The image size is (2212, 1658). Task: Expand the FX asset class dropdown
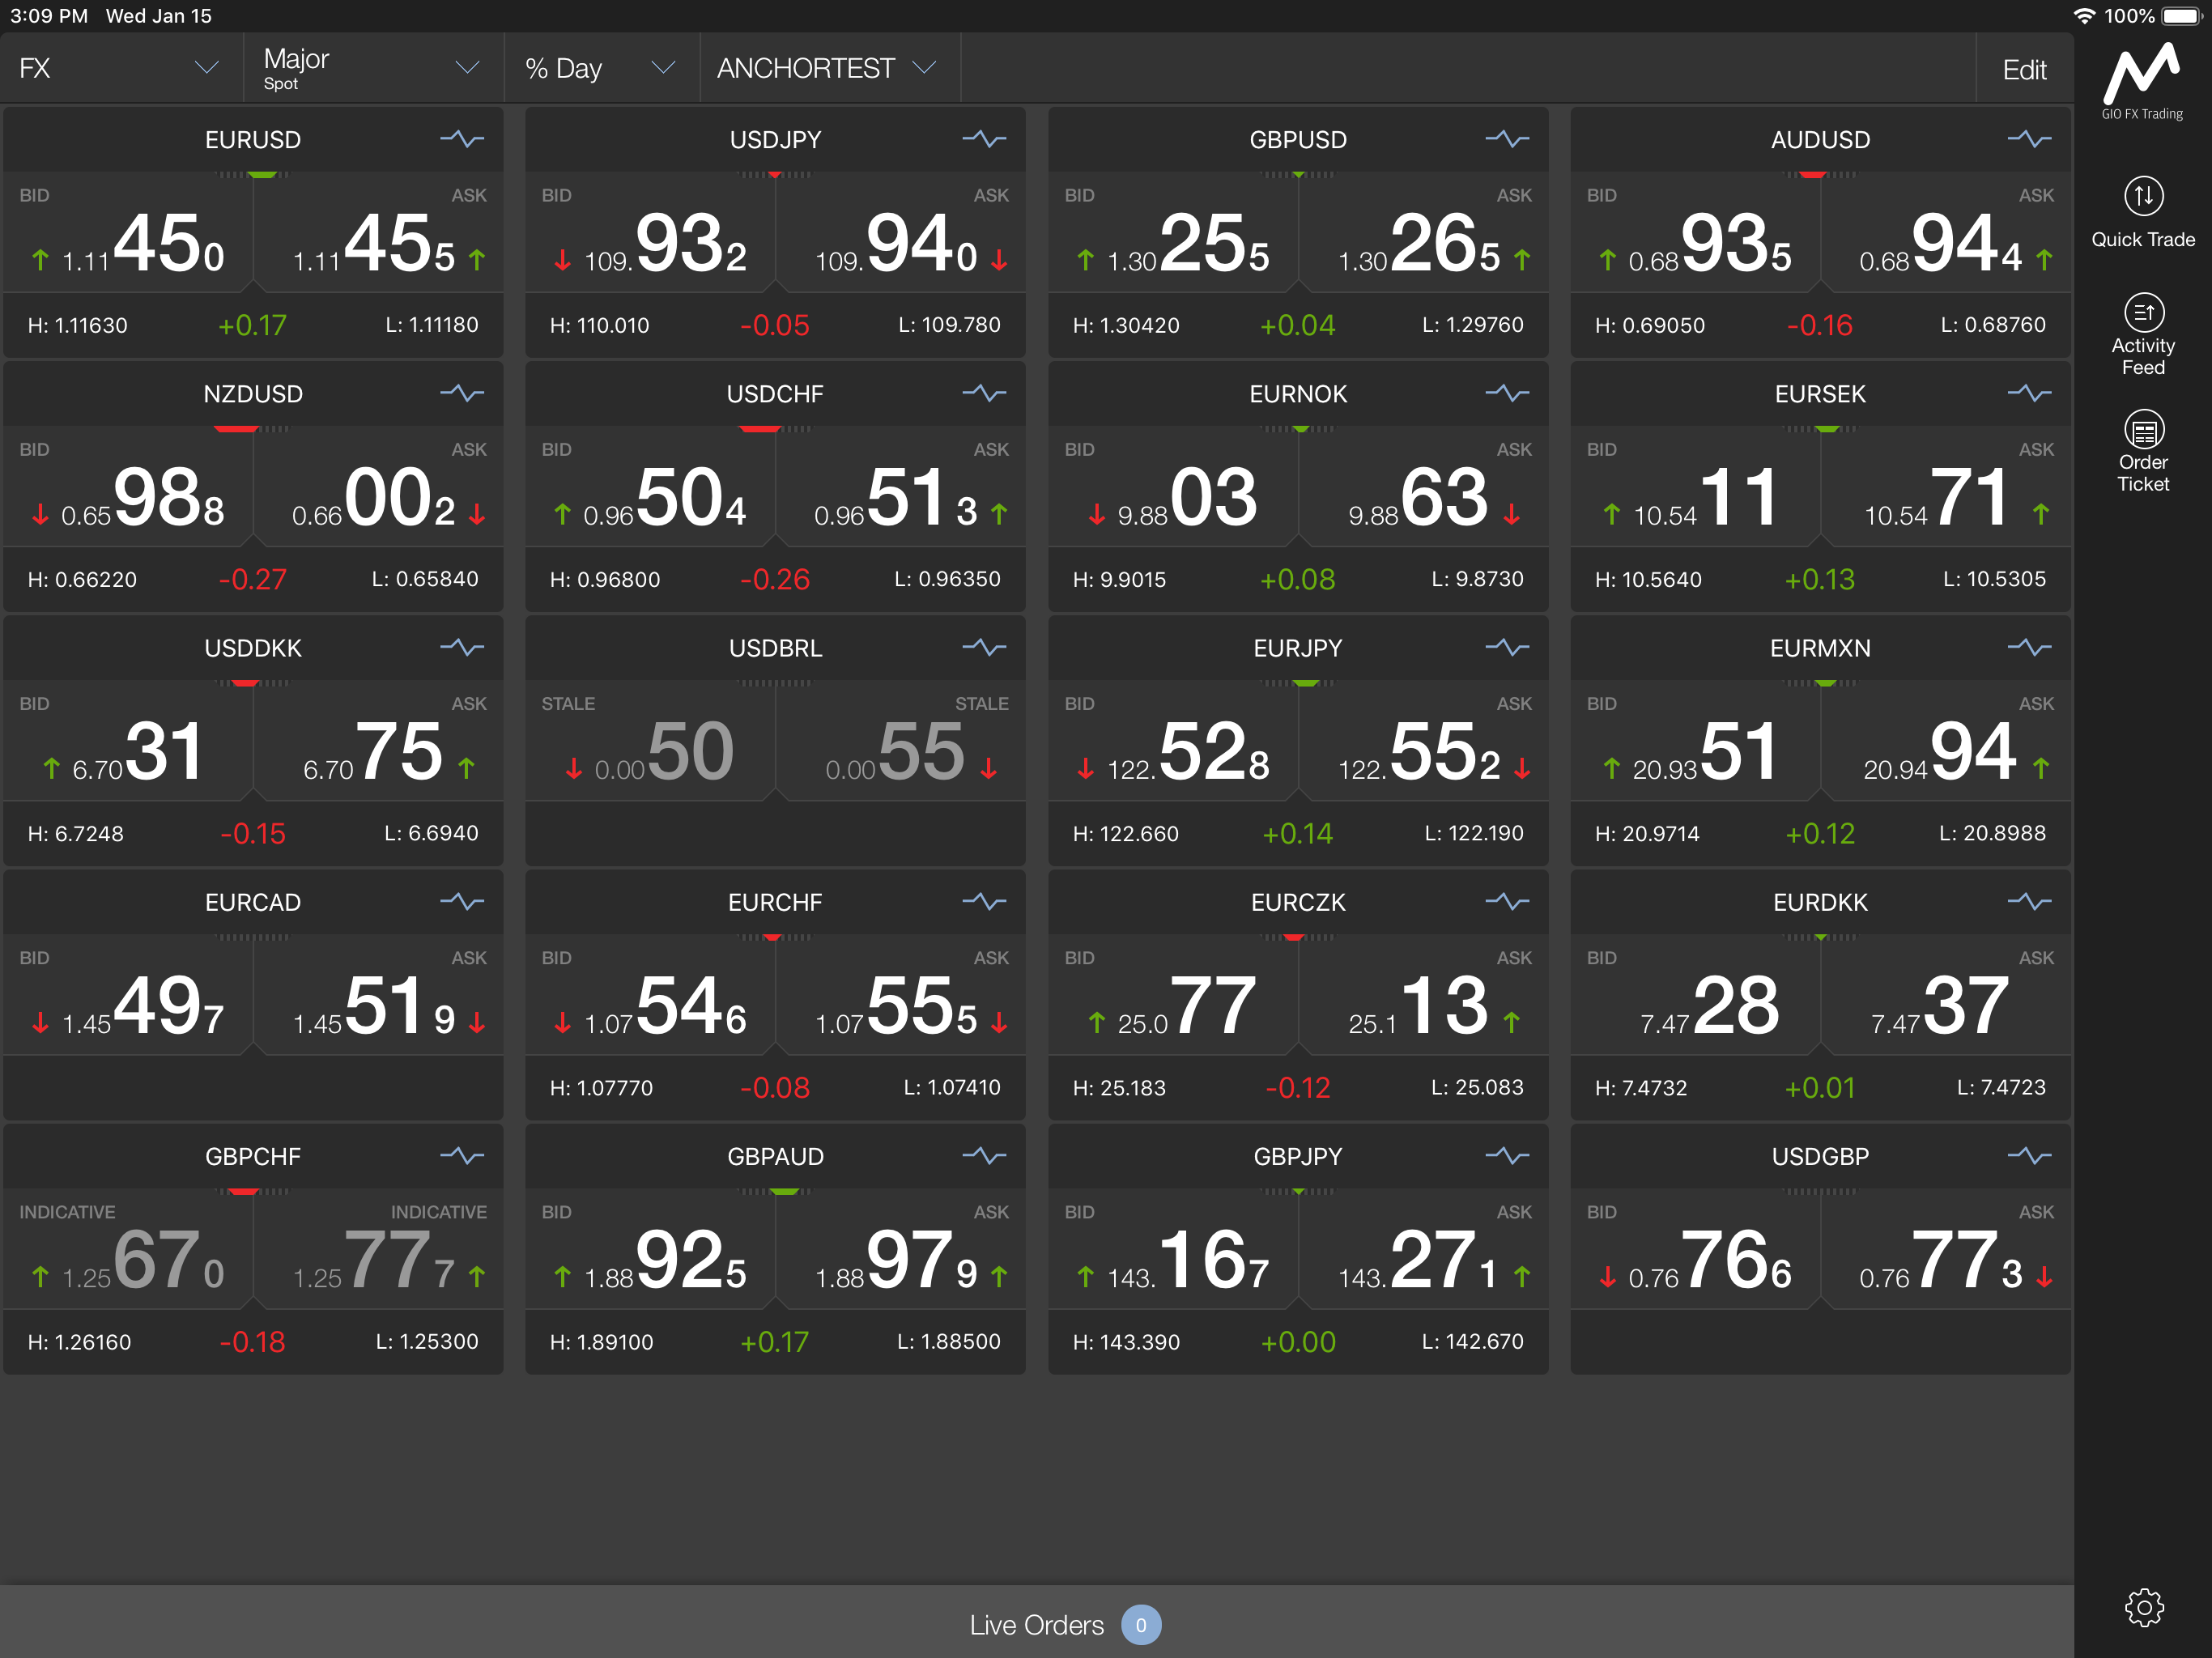click(x=120, y=68)
